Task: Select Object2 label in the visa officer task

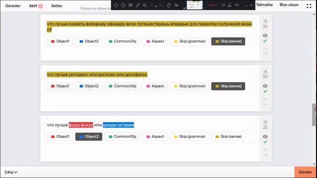Action: click(89, 42)
